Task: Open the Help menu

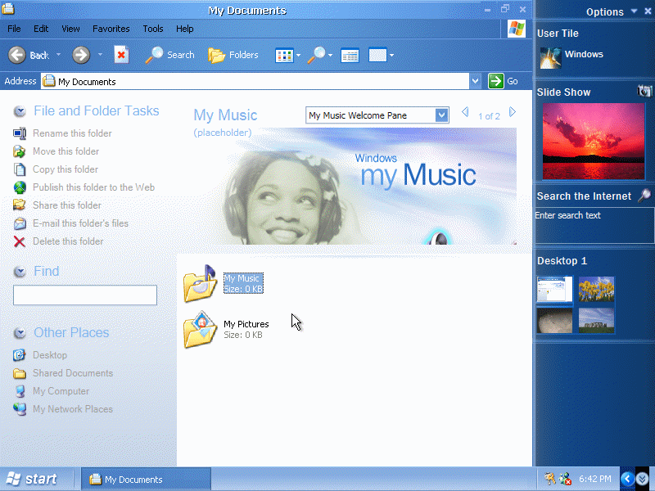Action: point(185,29)
